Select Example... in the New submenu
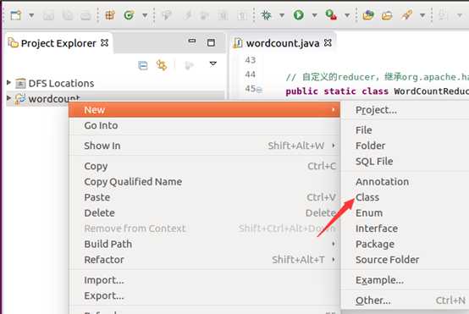The width and height of the screenshot is (469, 314). click(406, 280)
